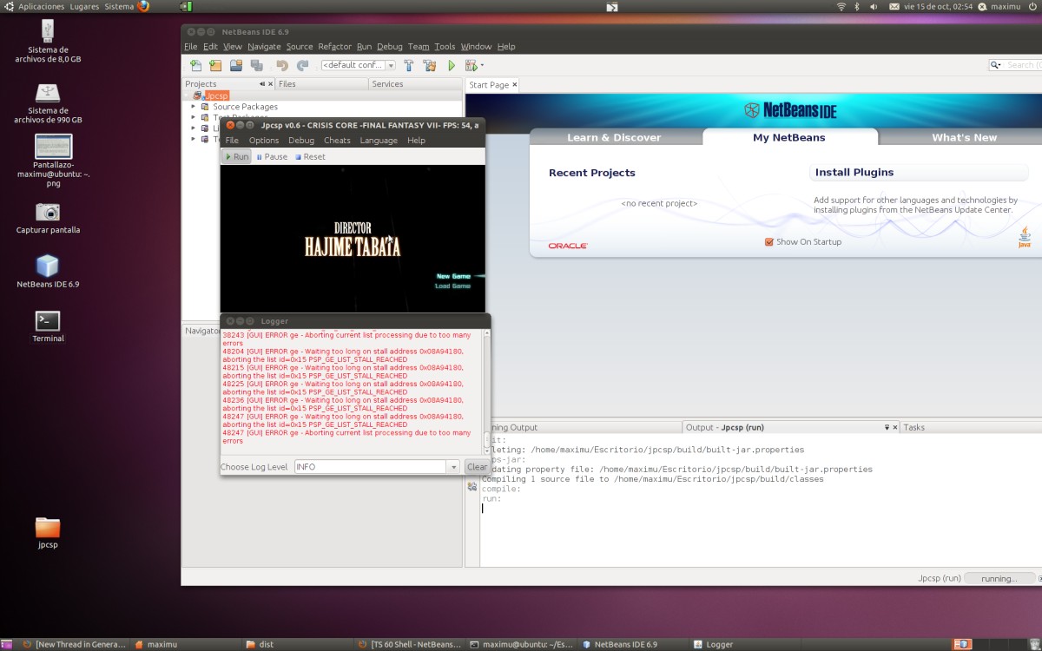The height and width of the screenshot is (651, 1042).
Task: Run the main project with green arrow
Action: pos(452,65)
